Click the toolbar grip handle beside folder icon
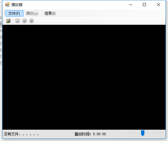 pos(4,20)
